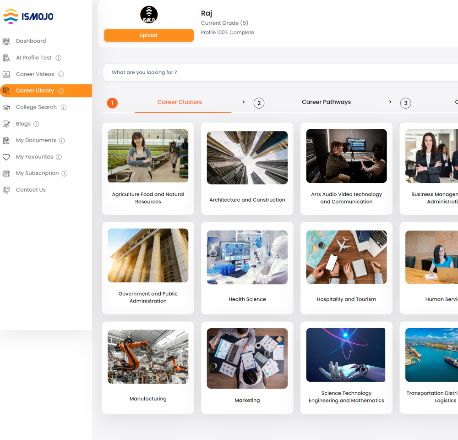The height and width of the screenshot is (440, 458).
Task: Show info for AI Profile Test
Action: click(x=59, y=58)
